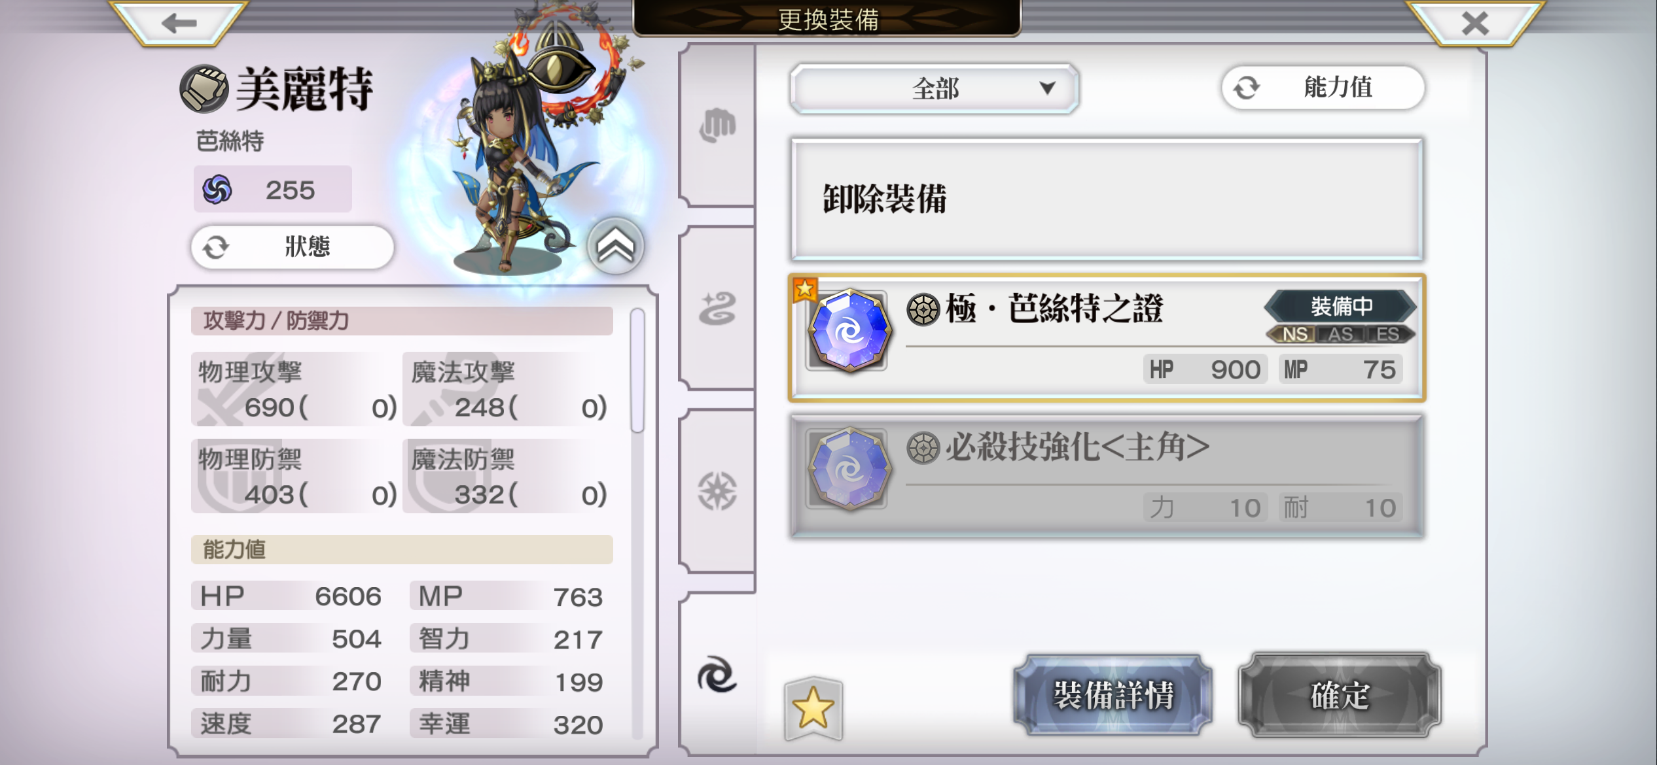Viewport: 1657px width, 765px height.
Task: Click the stats panel scrollbar
Action: (x=637, y=371)
